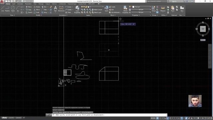Expand the Layers panel

[89, 15]
